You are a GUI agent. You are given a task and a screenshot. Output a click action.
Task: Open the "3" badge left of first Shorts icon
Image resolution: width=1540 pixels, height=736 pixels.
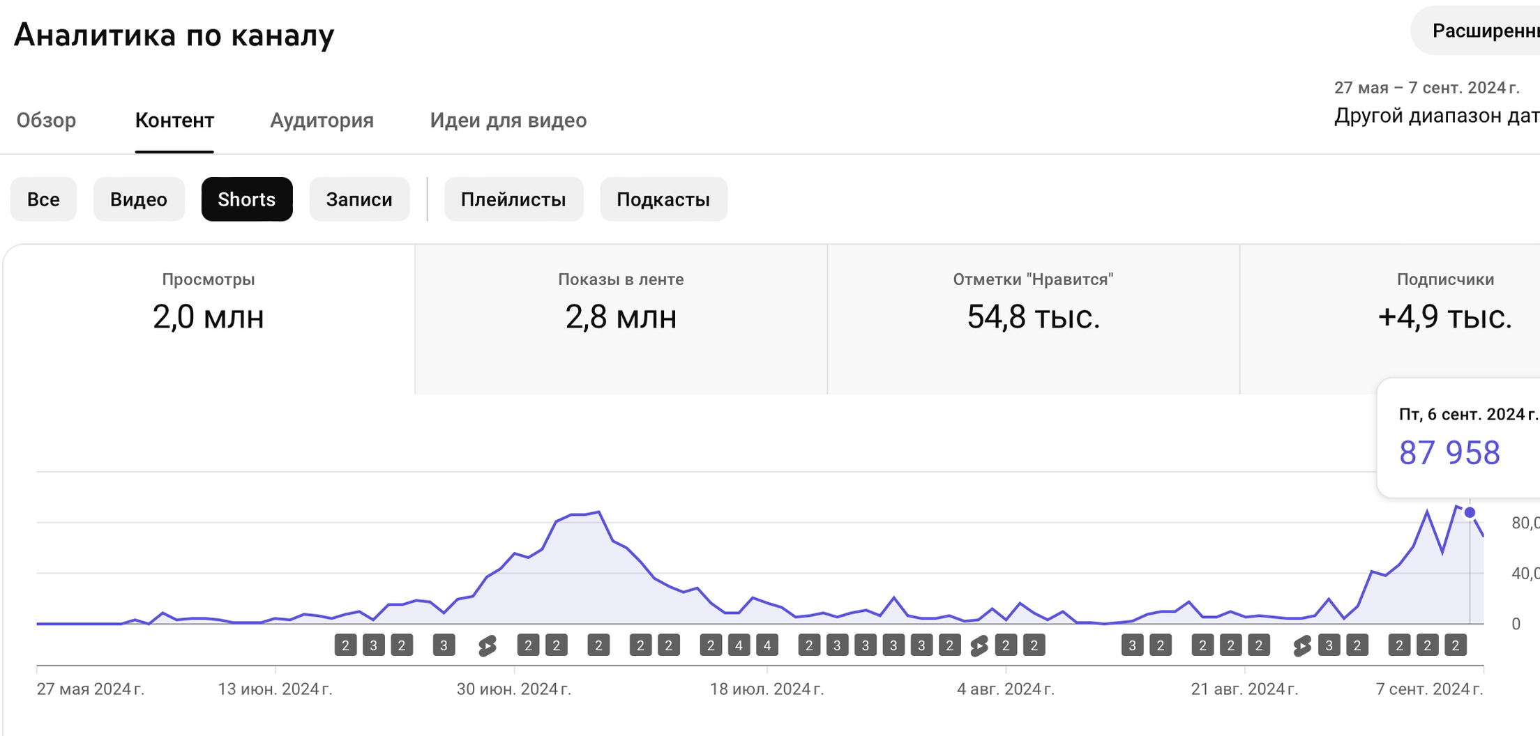pos(444,645)
